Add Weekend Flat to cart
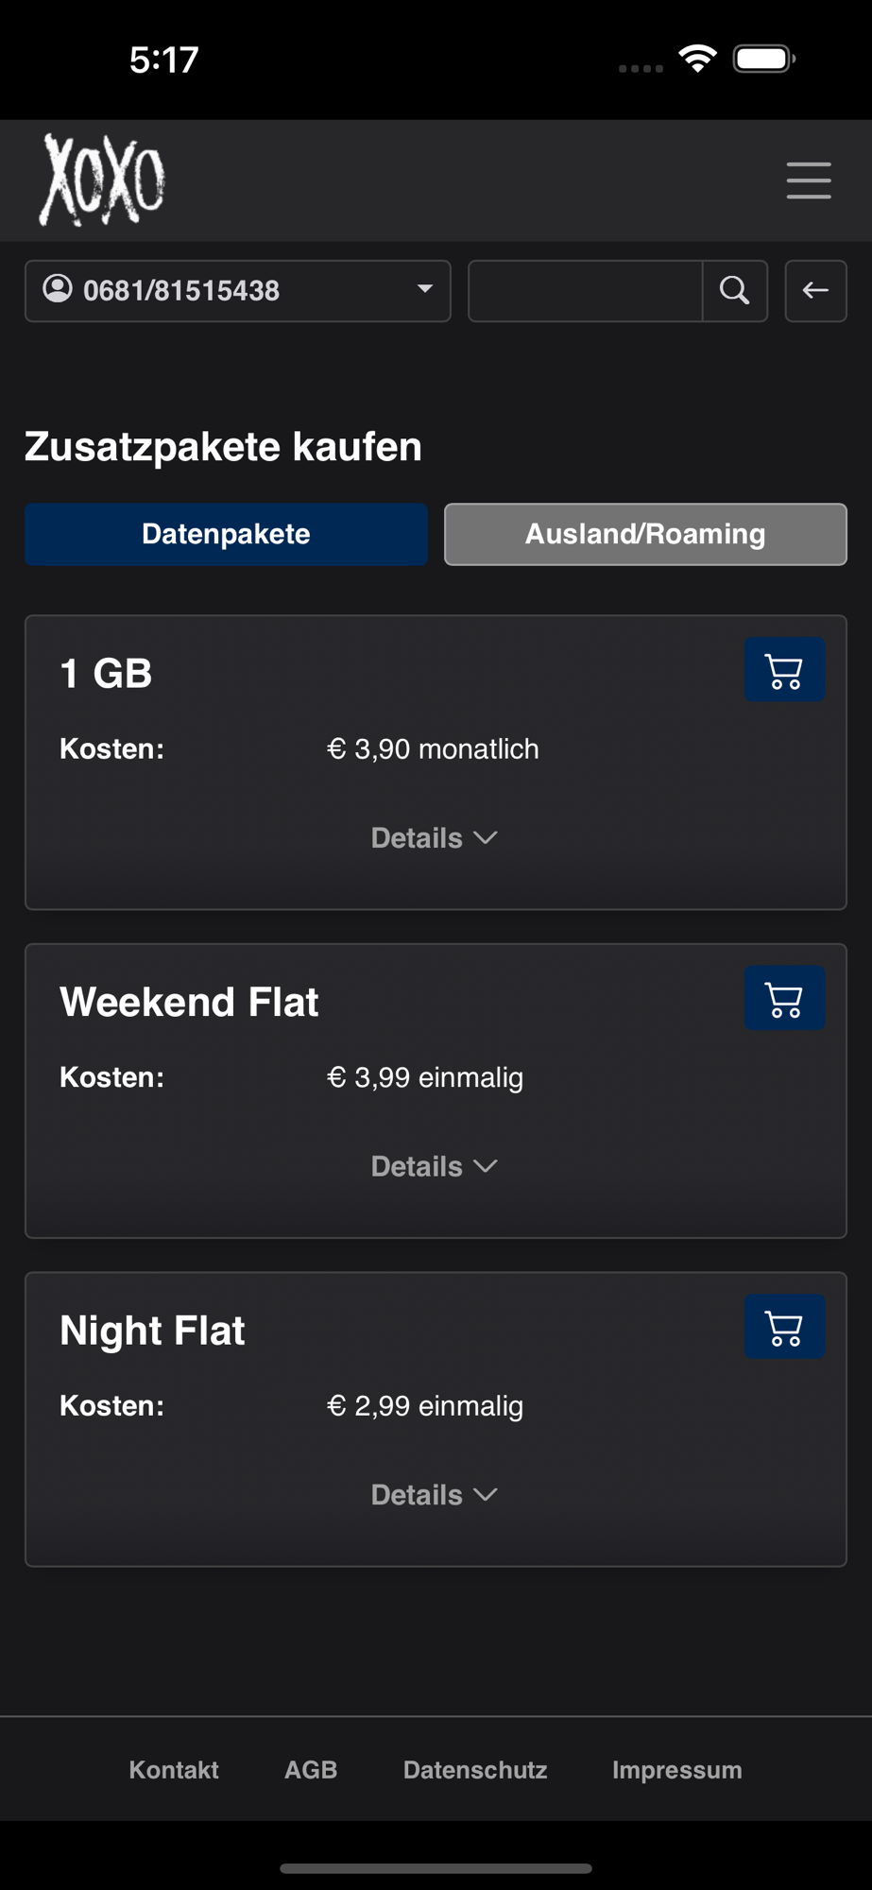Viewport: 872px width, 1890px height. [784, 999]
